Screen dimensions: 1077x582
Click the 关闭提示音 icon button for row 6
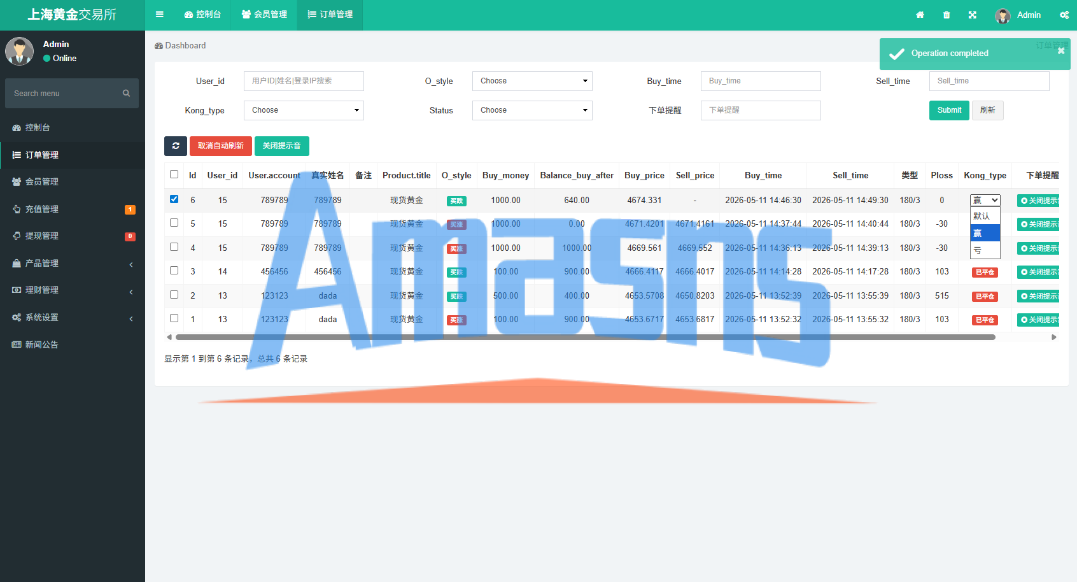1039,201
